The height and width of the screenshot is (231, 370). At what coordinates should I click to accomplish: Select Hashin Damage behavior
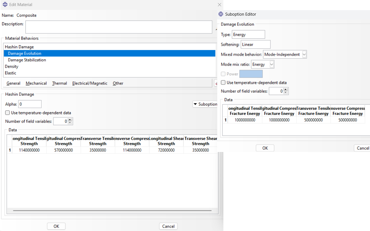(x=110, y=47)
